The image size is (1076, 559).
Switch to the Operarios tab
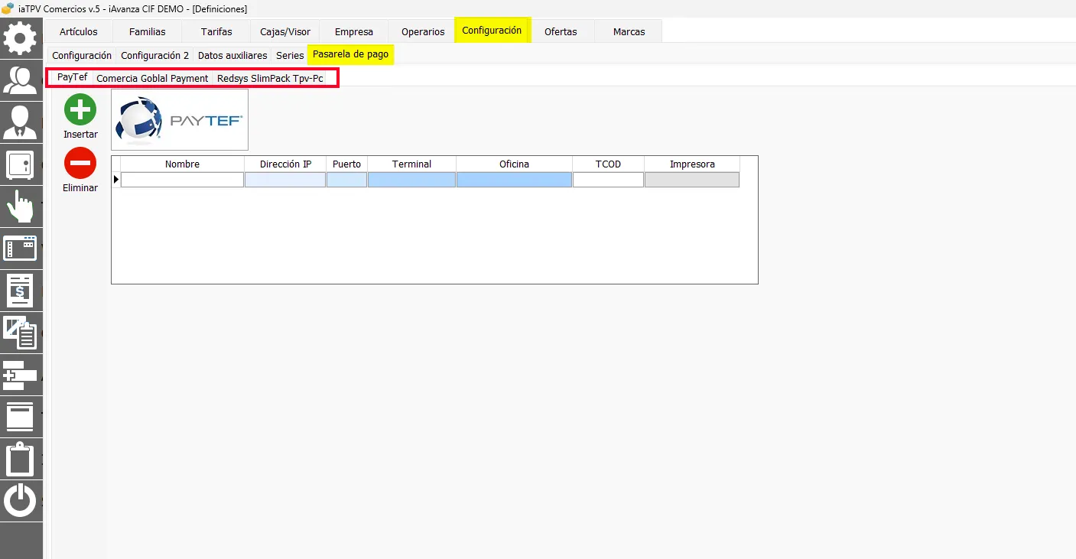[x=423, y=31]
